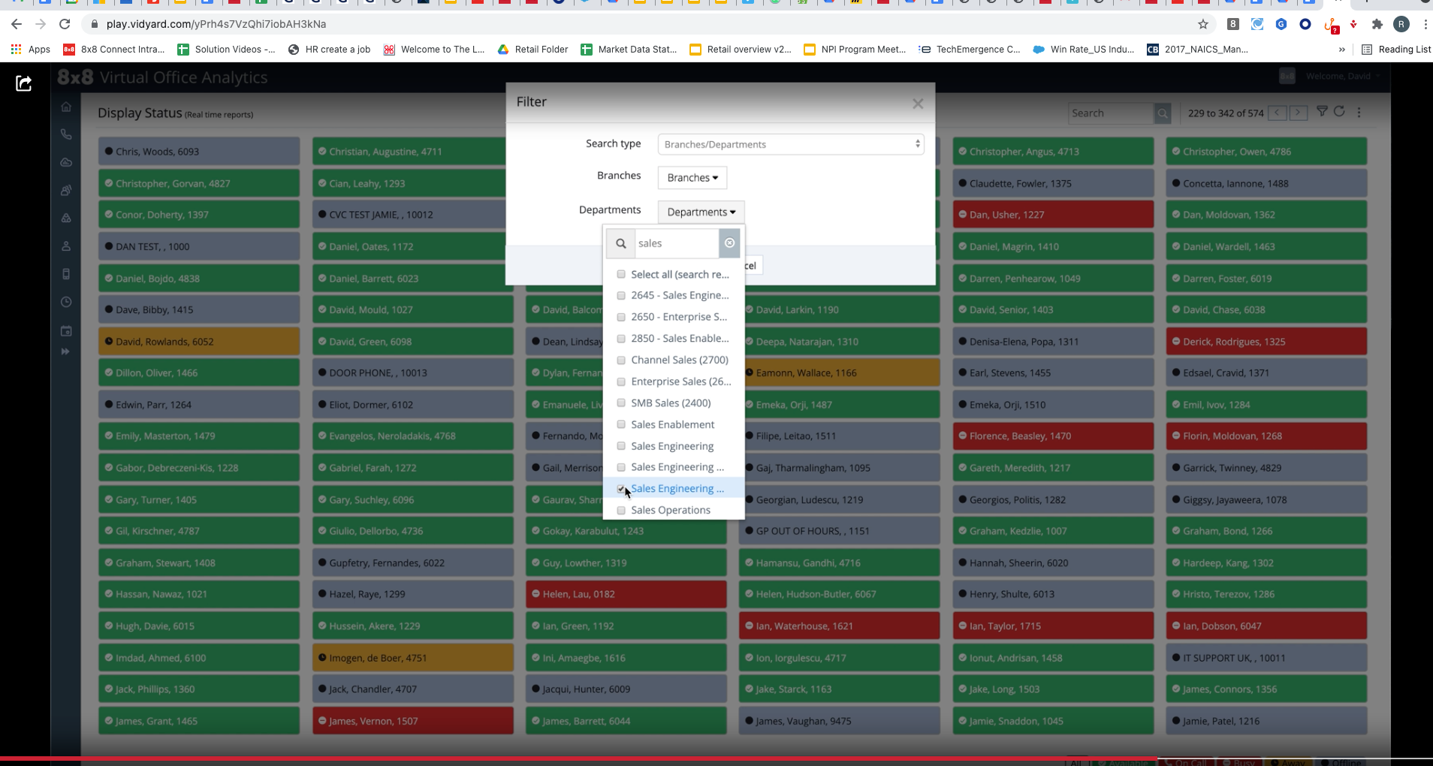Open Chrome profile avatar R
The height and width of the screenshot is (766, 1433).
coord(1401,24)
